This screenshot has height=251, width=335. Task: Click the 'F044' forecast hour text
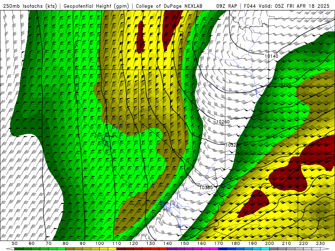(x=250, y=6)
